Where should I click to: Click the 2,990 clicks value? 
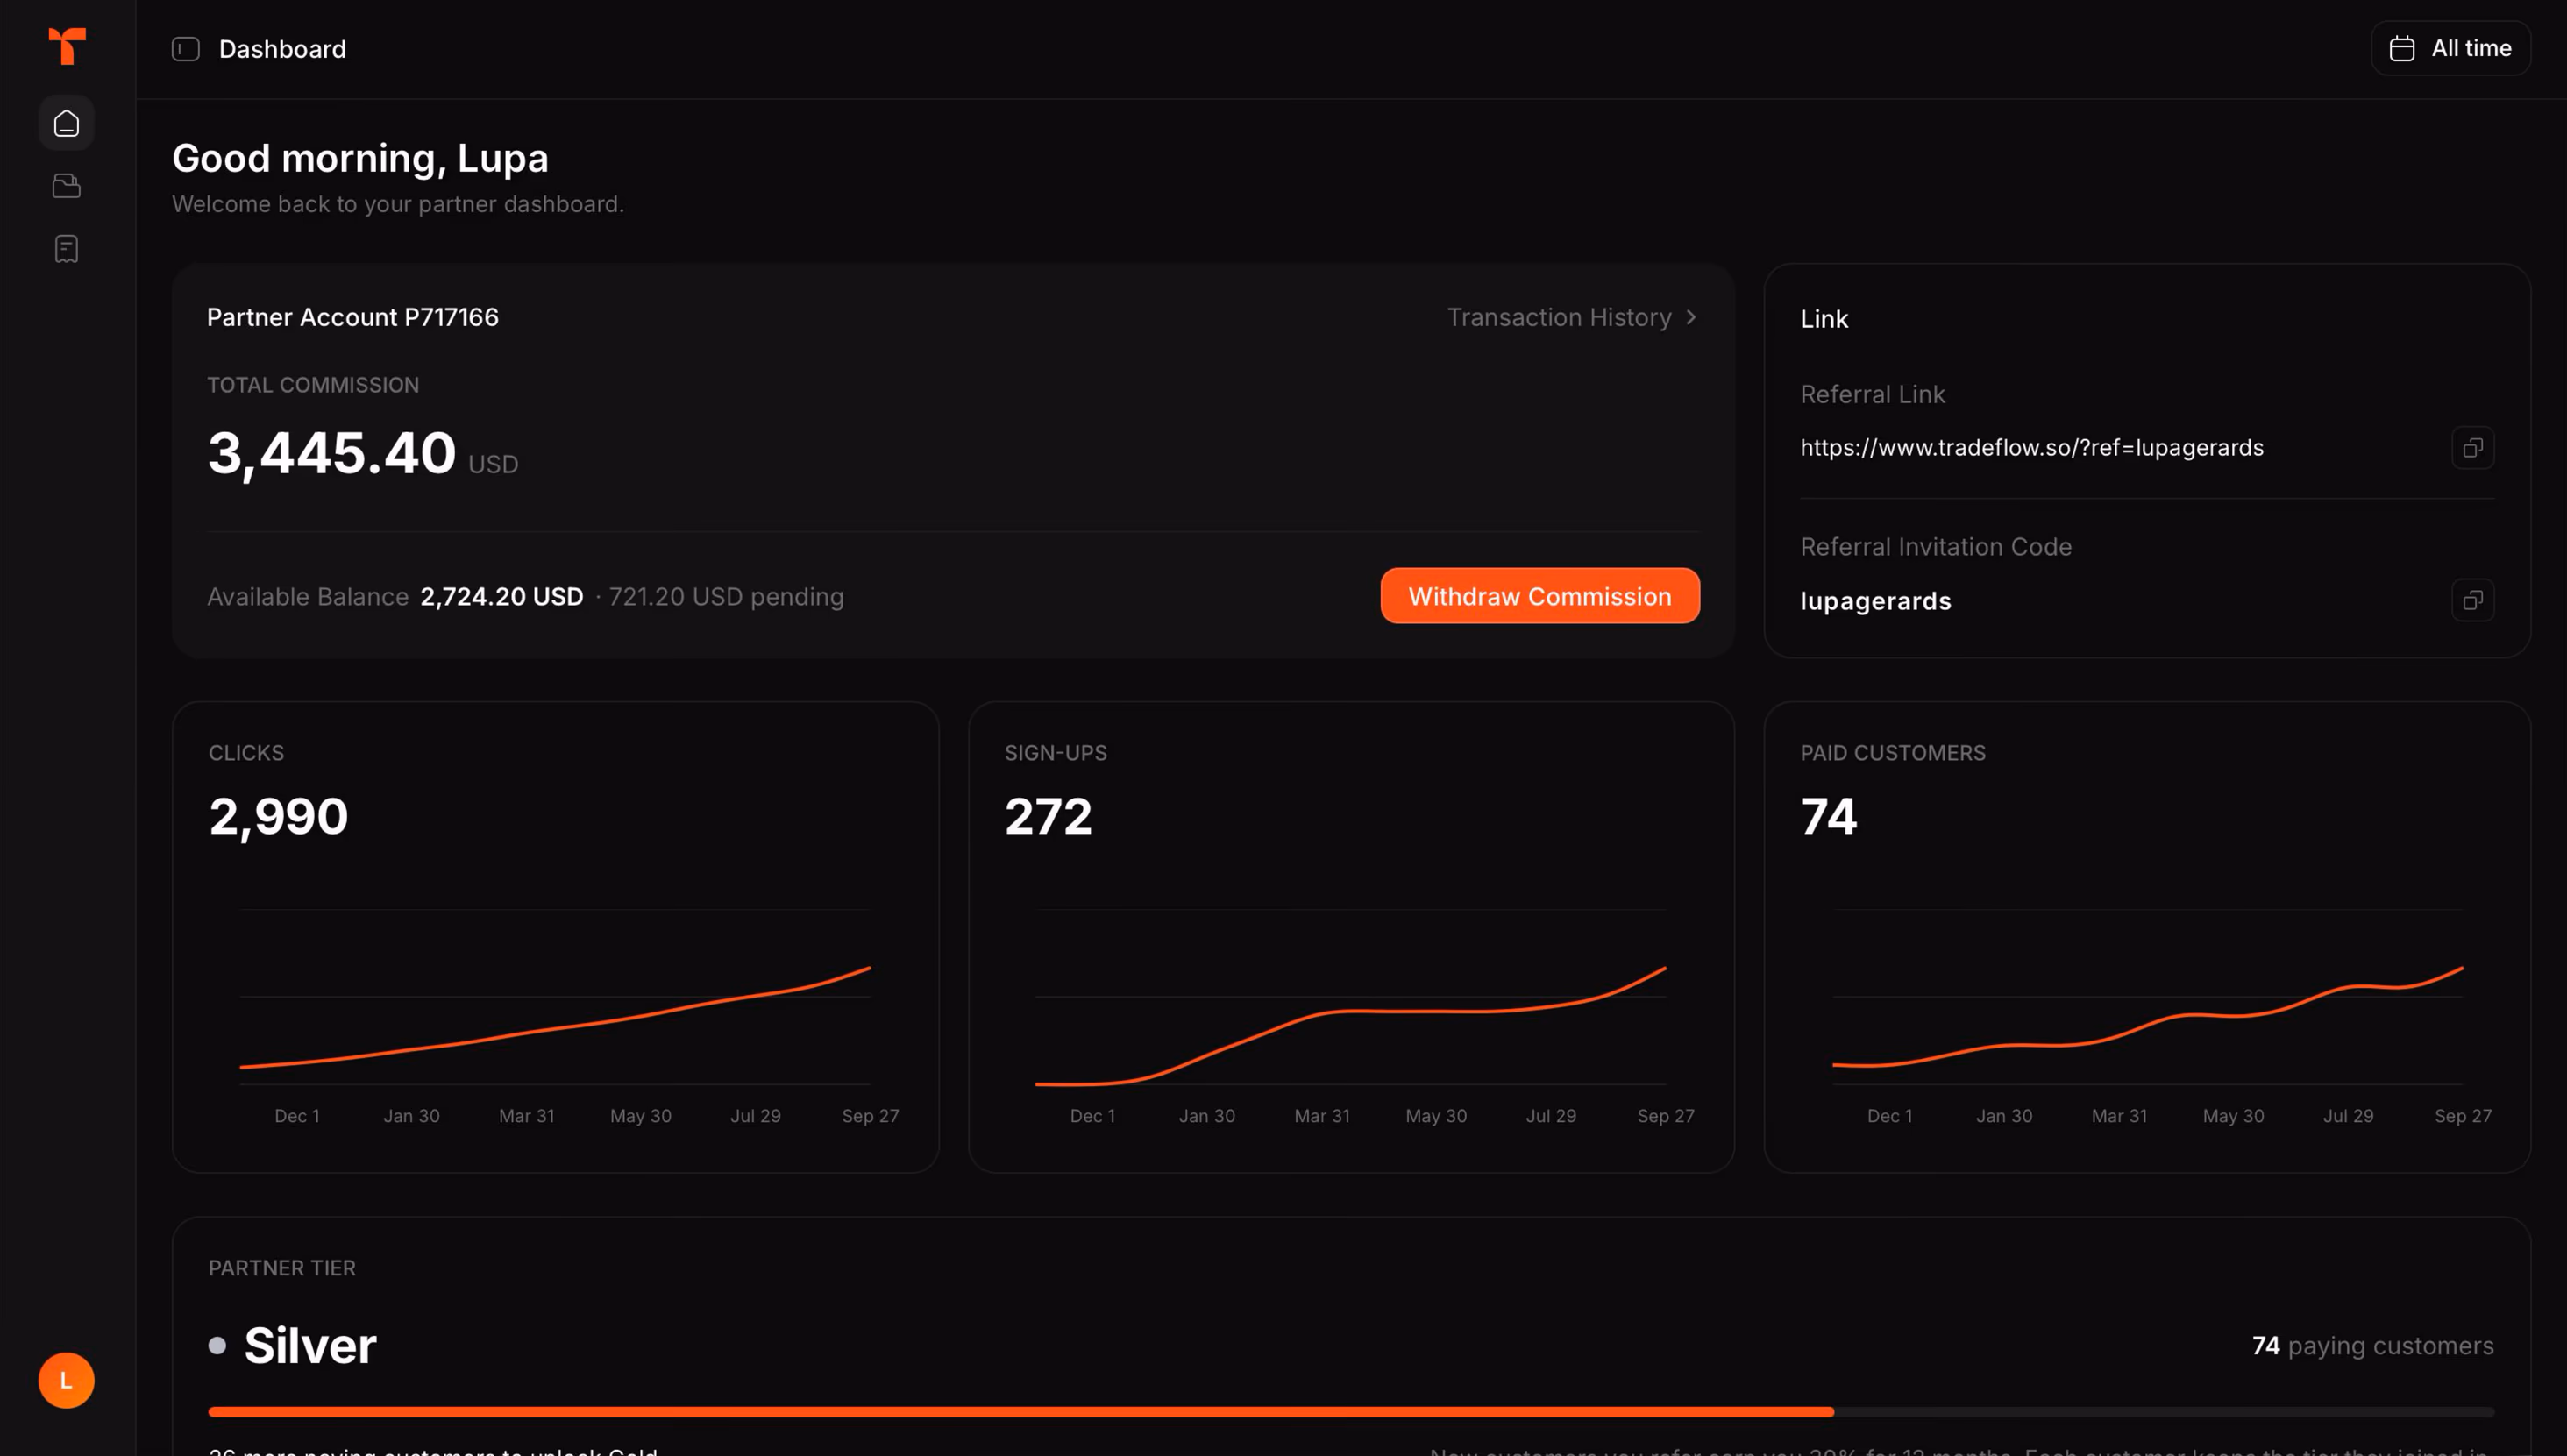click(x=278, y=816)
